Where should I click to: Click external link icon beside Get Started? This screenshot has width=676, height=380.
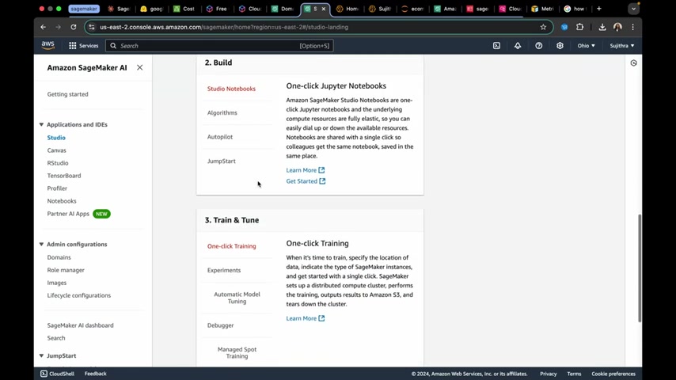322,181
